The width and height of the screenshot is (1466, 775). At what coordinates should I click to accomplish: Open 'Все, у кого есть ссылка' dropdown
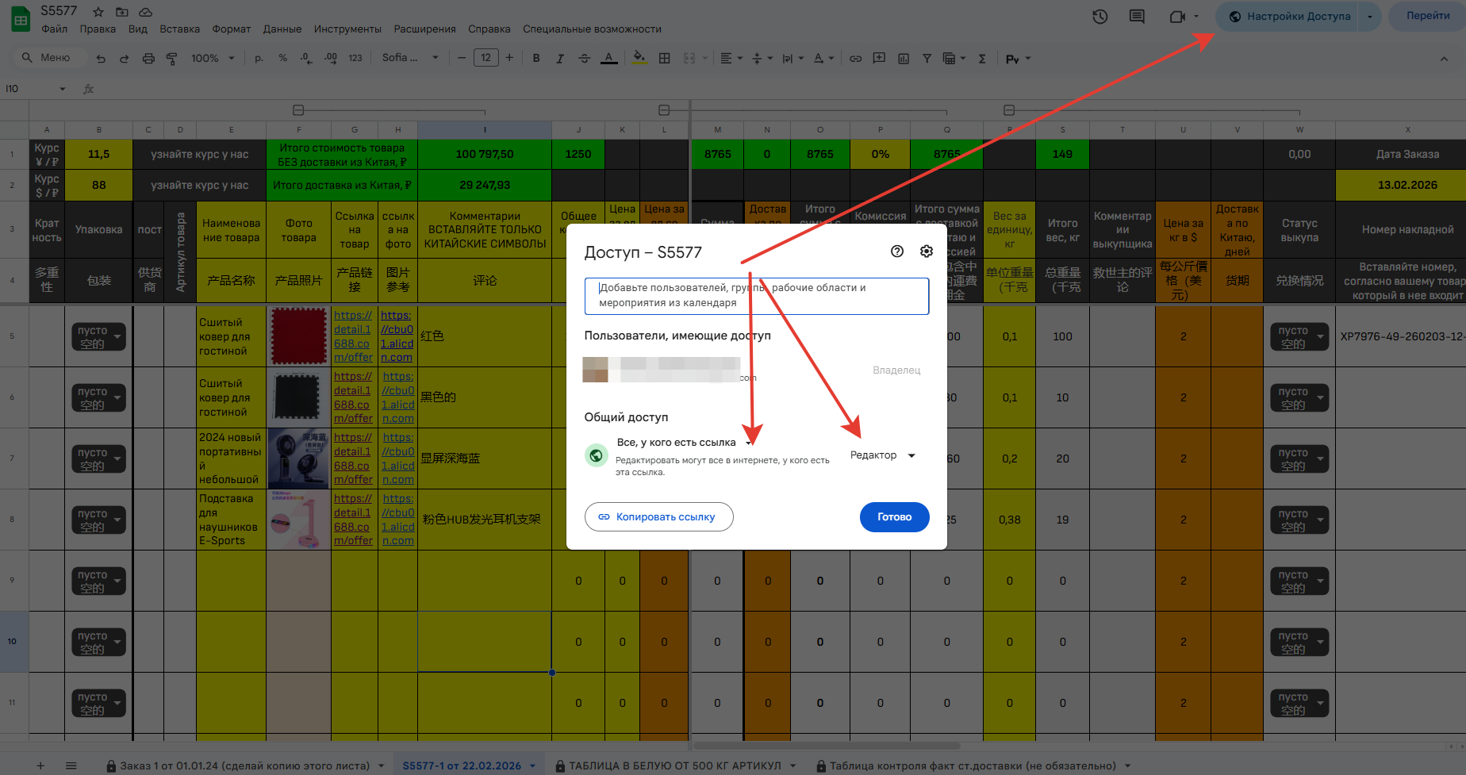click(x=684, y=443)
